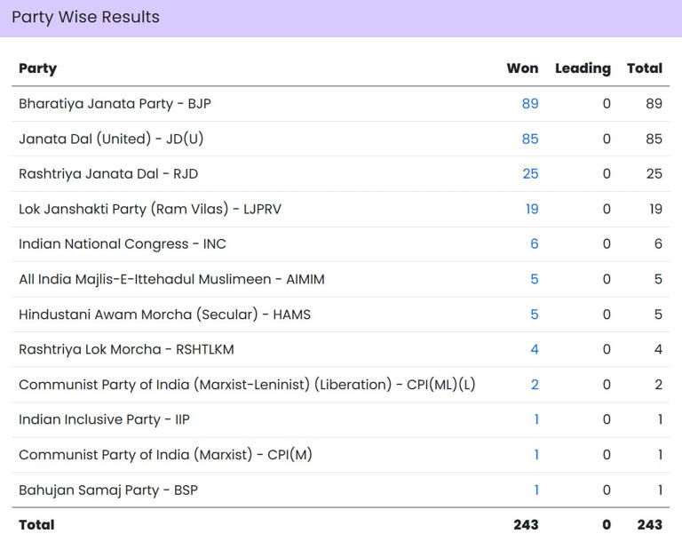Click the Party Wise Results heading

click(85, 17)
